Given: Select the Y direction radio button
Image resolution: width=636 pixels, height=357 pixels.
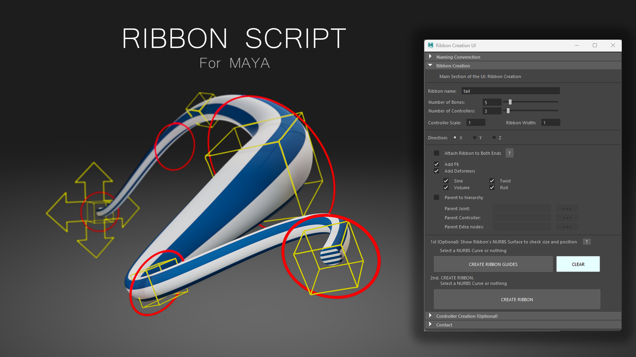Looking at the screenshot, I should click(475, 138).
